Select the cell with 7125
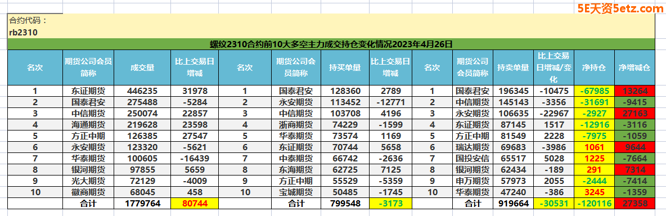Viewport: 666px width, 216px height. [x=390, y=169]
